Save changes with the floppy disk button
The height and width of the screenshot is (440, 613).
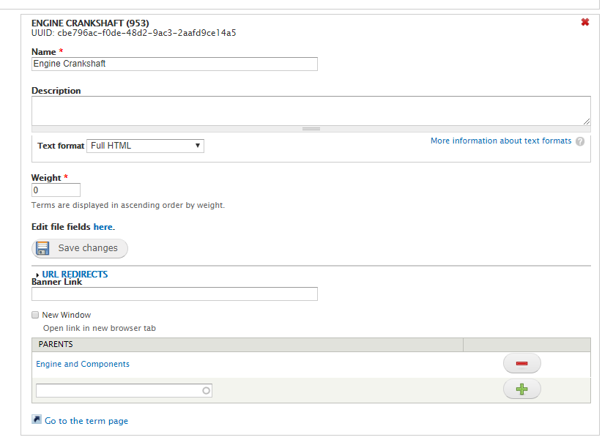pos(80,248)
